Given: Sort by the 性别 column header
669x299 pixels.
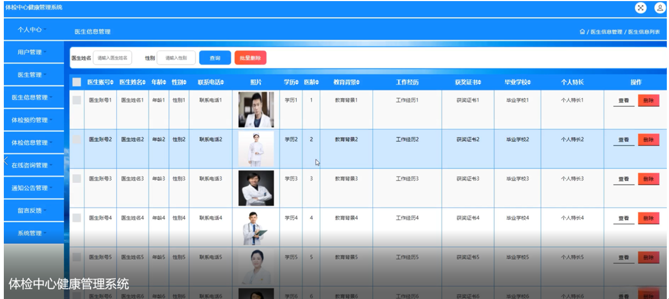Looking at the screenshot, I should pyautogui.click(x=179, y=82).
